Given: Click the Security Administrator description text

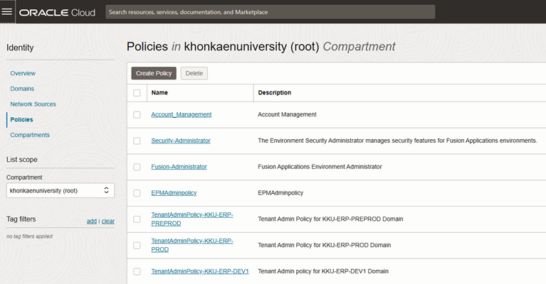Looking at the screenshot, I should pos(397,141).
